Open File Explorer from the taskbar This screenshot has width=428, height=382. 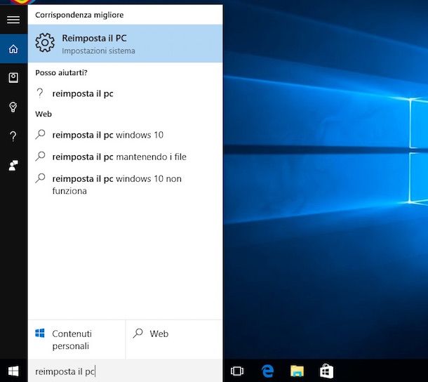coord(297,371)
